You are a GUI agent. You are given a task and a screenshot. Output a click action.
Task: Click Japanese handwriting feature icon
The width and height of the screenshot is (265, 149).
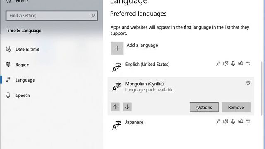241,121
